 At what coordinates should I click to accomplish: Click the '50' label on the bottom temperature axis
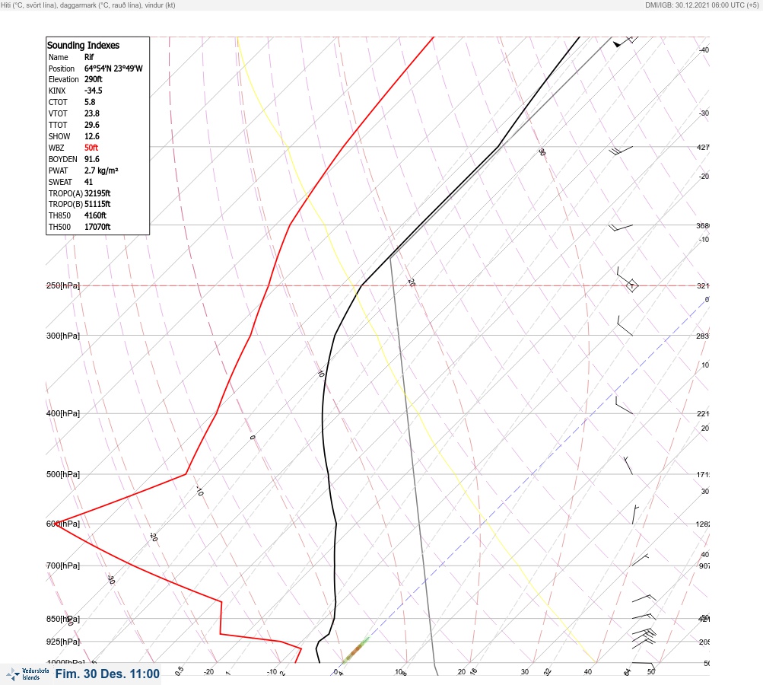coord(651,672)
